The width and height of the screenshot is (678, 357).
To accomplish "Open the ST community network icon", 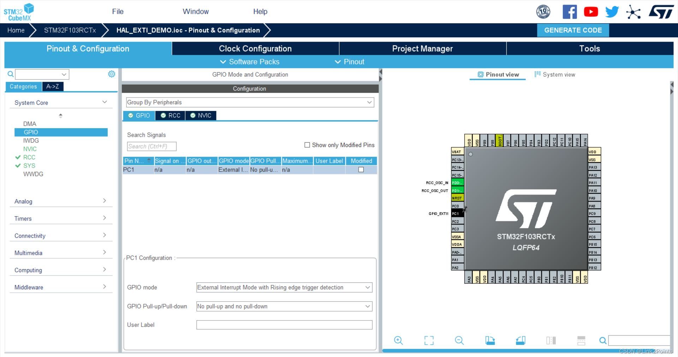I will (633, 12).
